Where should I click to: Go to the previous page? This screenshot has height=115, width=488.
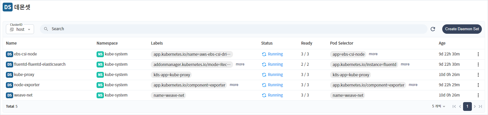click(460, 106)
